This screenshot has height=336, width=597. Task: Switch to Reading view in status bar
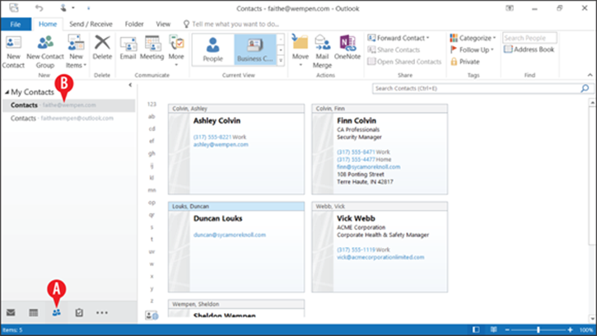point(493,330)
